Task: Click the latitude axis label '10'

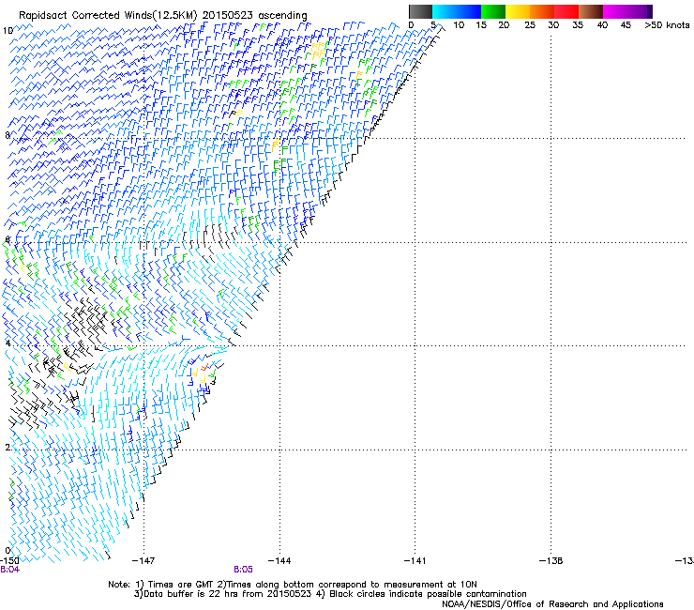Action: coord(8,31)
